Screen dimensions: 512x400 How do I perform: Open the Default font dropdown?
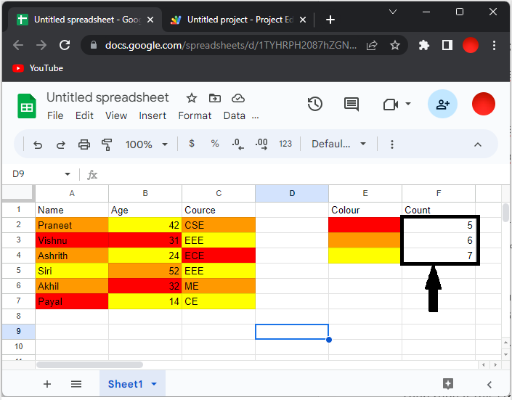(339, 144)
